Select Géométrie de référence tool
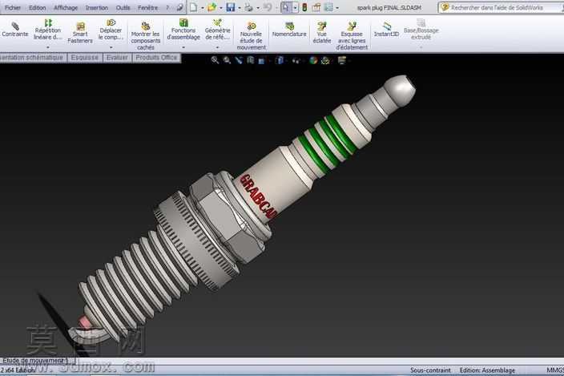564x376 pixels. pos(218,30)
